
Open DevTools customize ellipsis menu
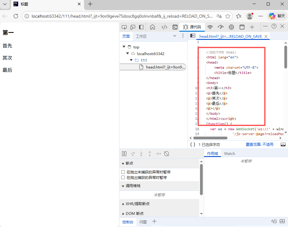click(265, 26)
